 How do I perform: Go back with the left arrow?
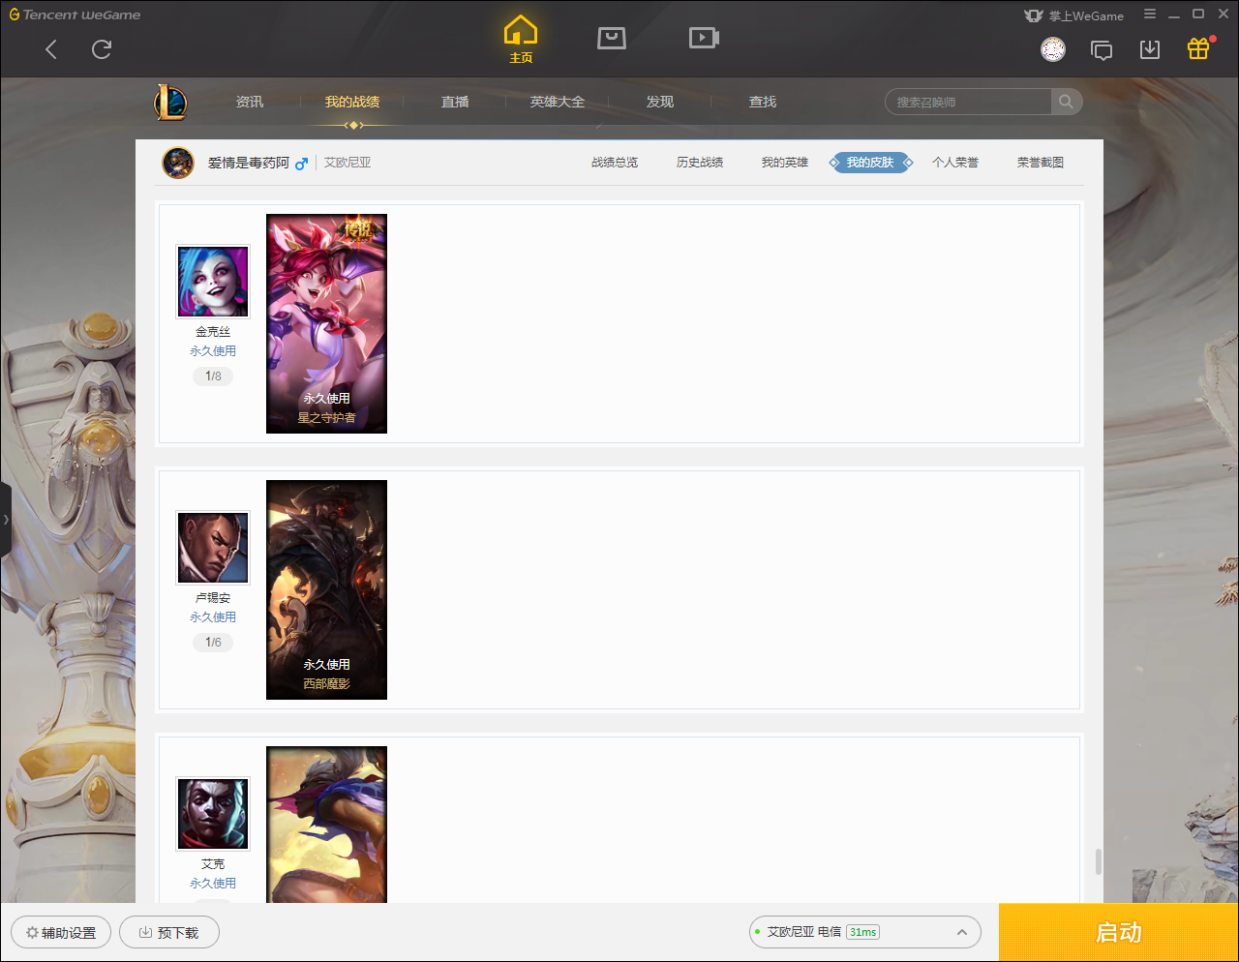pos(51,49)
